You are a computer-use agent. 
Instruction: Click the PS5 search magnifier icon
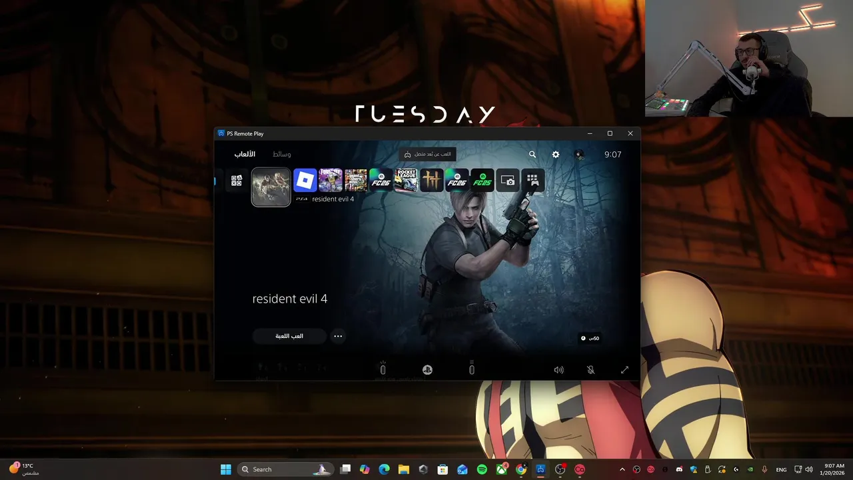532,155
